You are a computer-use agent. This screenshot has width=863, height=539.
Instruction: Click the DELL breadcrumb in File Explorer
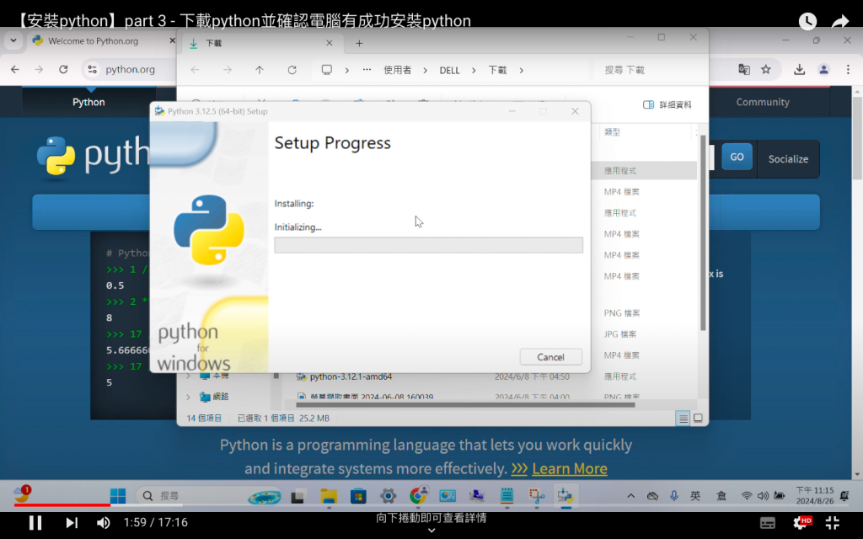450,70
